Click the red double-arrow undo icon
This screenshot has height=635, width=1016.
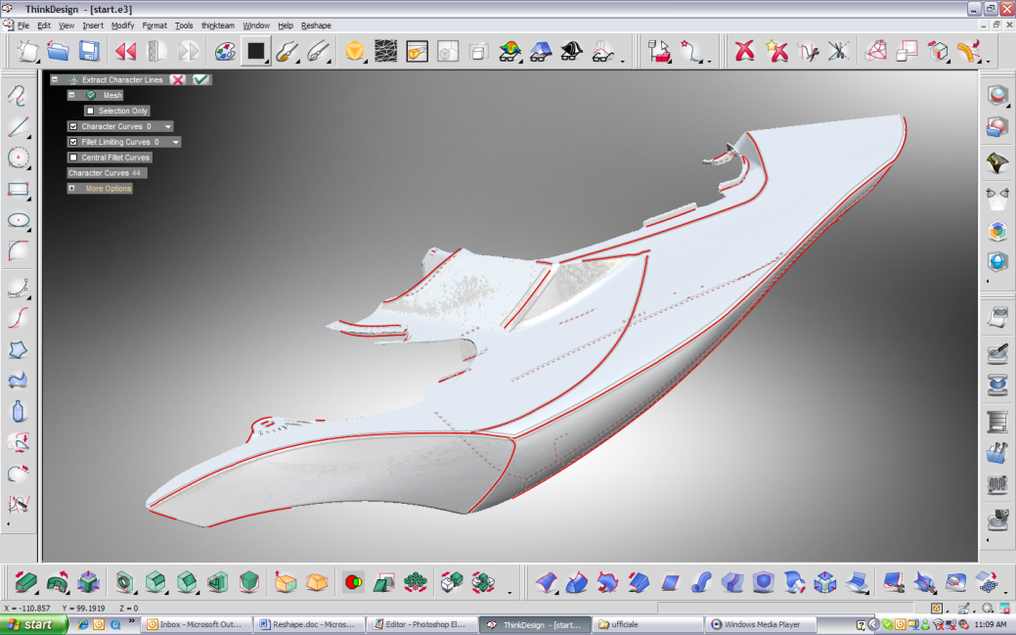[x=126, y=51]
